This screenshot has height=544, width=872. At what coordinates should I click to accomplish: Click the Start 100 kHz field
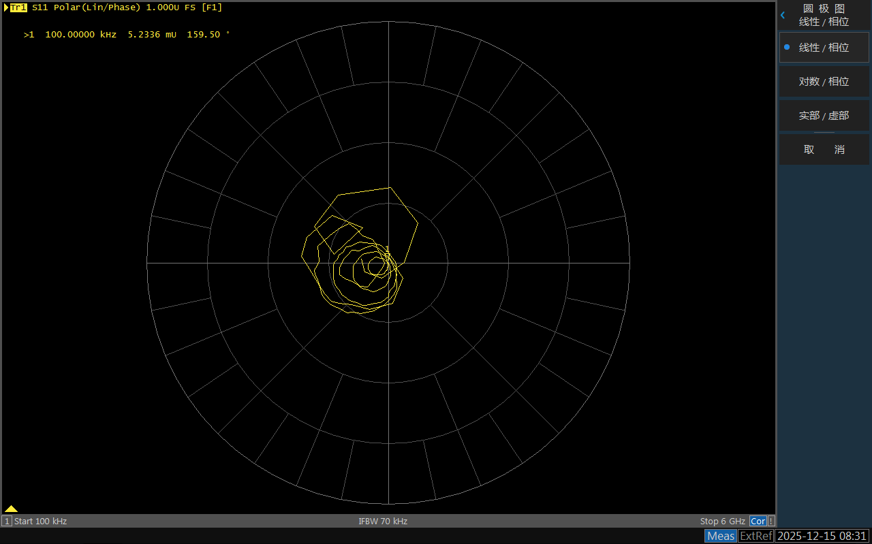tap(41, 522)
